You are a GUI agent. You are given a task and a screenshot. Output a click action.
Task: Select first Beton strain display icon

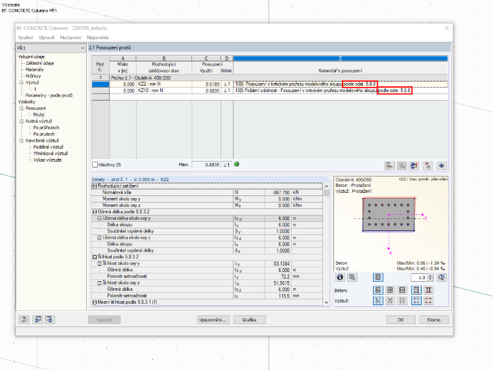coord(378,290)
